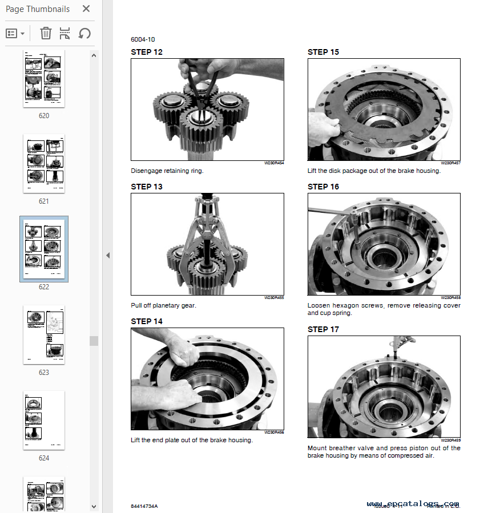The height and width of the screenshot is (513, 488).
Task: Click 'Lift the disk package' caption
Action: [x=374, y=171]
